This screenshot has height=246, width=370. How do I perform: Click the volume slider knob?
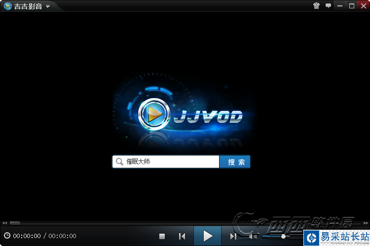283,236
